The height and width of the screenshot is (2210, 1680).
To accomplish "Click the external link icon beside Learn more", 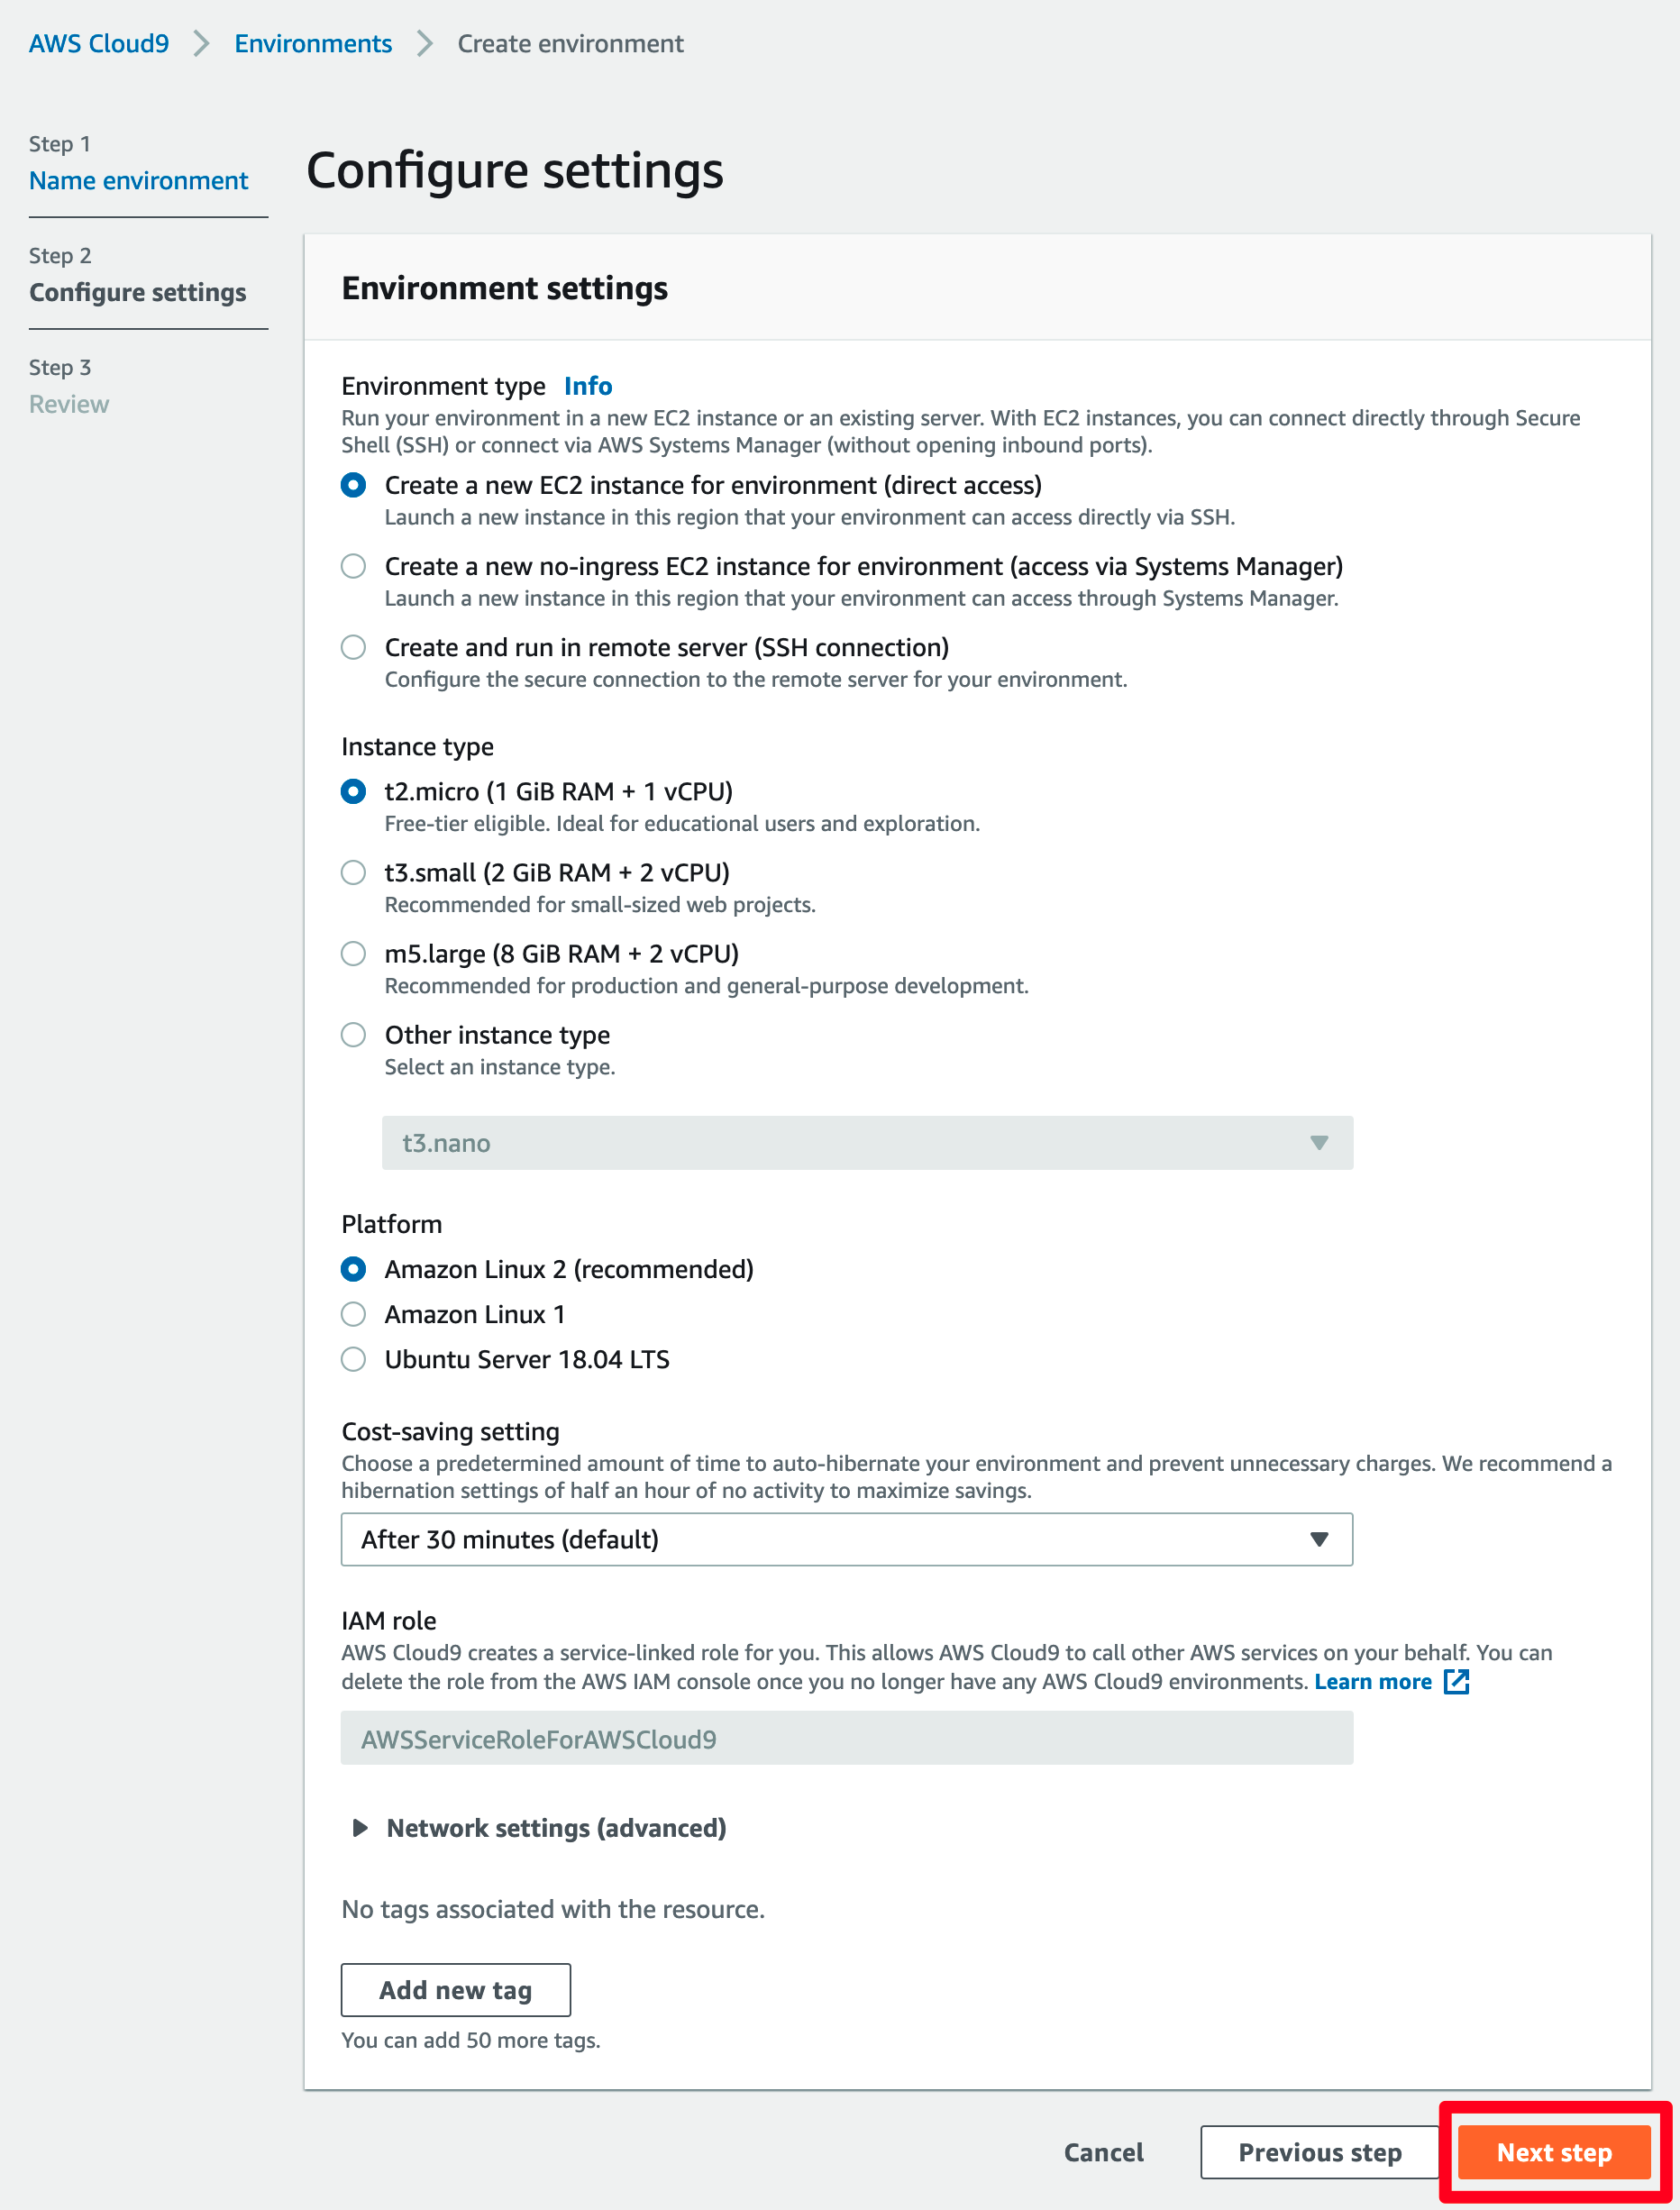I will point(1456,1682).
